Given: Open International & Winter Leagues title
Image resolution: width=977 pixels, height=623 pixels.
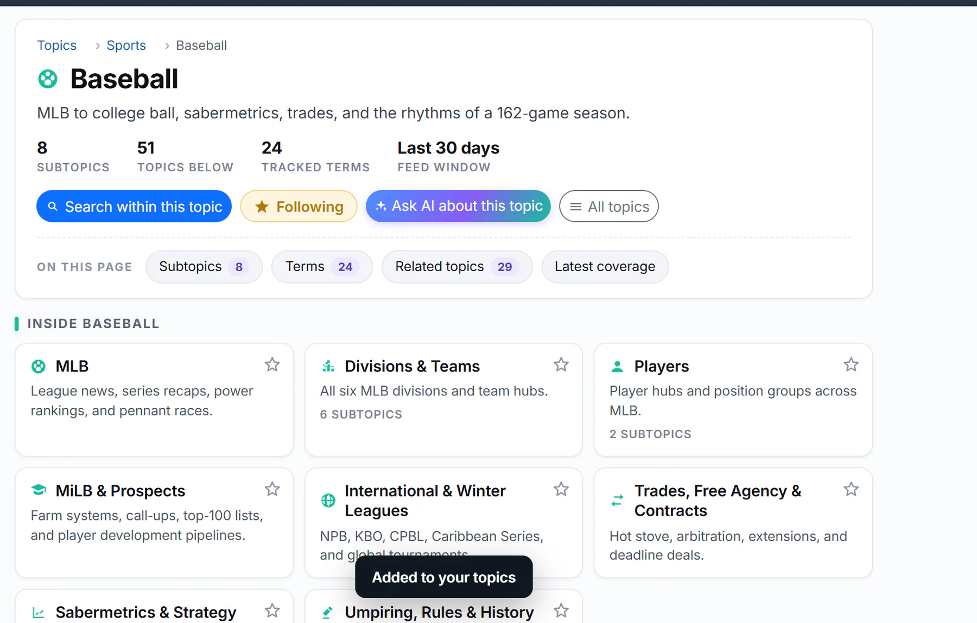Looking at the screenshot, I should click(x=425, y=500).
